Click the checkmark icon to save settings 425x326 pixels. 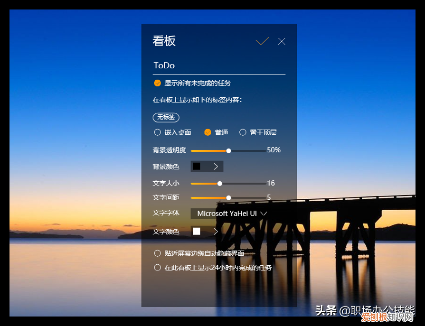pyautogui.click(x=262, y=41)
